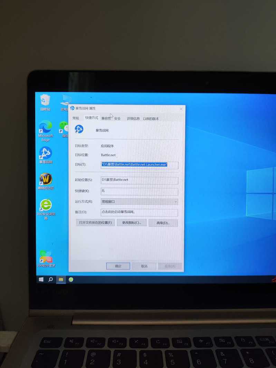Image resolution: width=276 pixels, height=368 pixels.
Task: Click the 应用程序 target type text
Action: pos(107,146)
